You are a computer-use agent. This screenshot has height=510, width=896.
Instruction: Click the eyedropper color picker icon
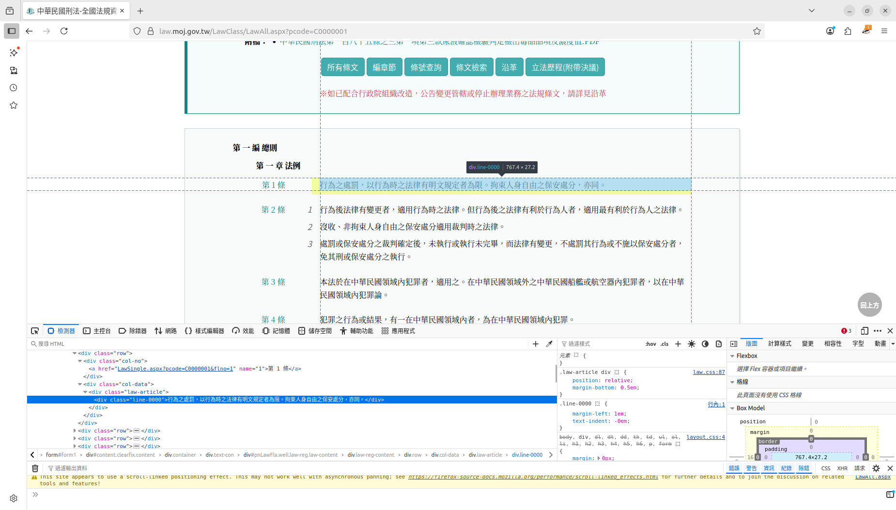549,344
